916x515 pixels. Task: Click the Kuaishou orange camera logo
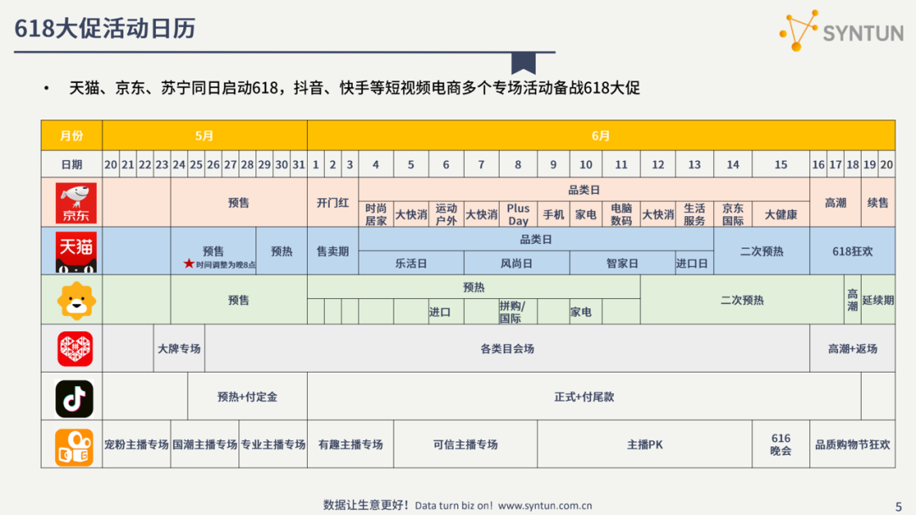74,447
